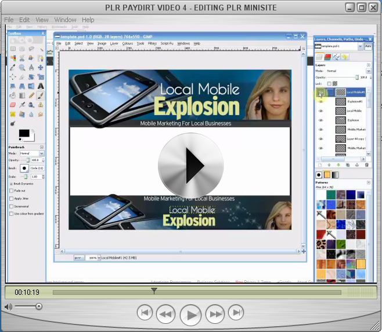Viewport: 382px width, 332px height.
Task: Select the Dodge/Burn tool
Action: click(x=13, y=123)
